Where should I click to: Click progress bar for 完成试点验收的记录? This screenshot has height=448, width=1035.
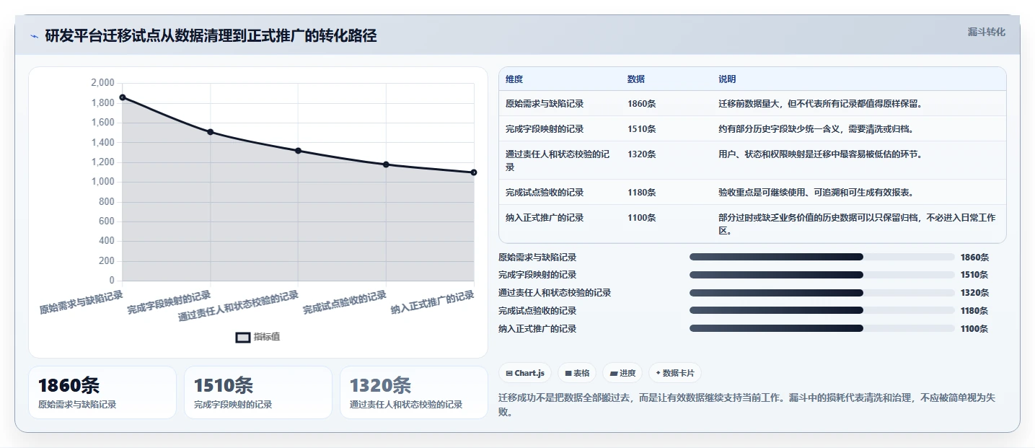[x=822, y=310]
